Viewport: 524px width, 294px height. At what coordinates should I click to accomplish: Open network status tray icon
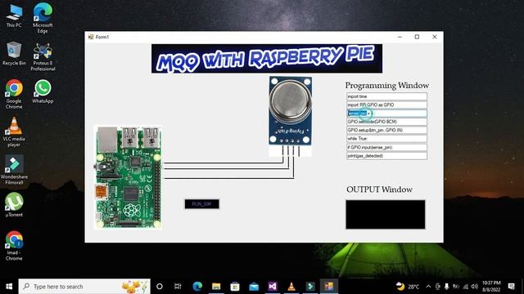(x=466, y=287)
